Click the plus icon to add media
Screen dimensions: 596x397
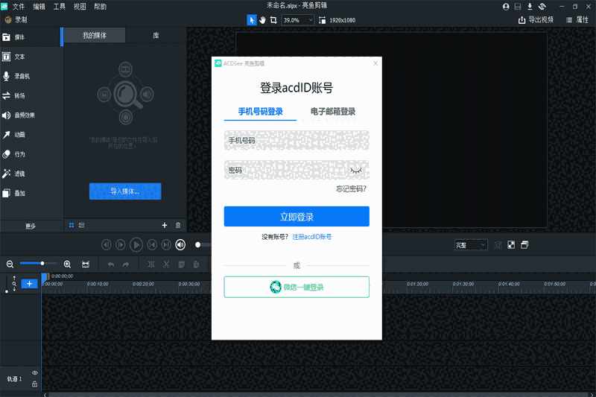[164, 225]
